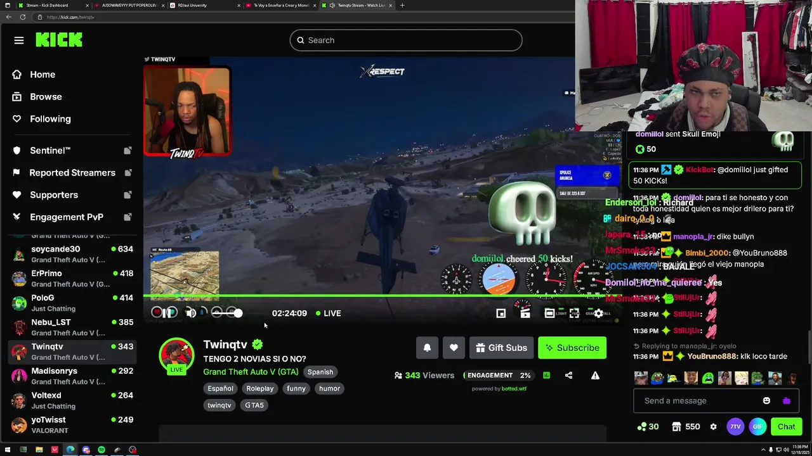Open Gift Subs for Twinqtv
The image size is (812, 456).
[x=501, y=348]
